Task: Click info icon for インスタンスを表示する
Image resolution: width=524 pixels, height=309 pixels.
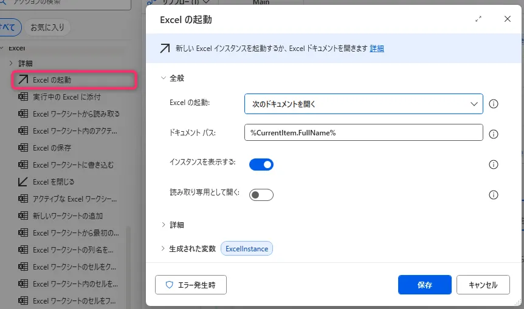Action: [494, 165]
